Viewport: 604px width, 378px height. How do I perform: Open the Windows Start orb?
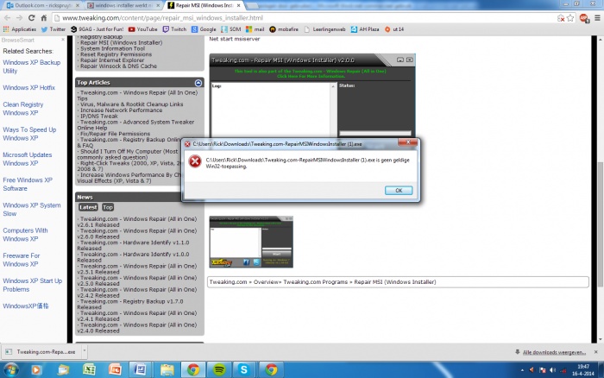[10, 370]
